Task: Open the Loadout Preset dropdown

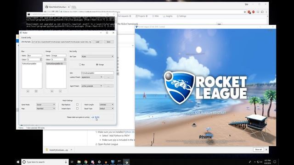Action: pyautogui.click(x=92, y=77)
